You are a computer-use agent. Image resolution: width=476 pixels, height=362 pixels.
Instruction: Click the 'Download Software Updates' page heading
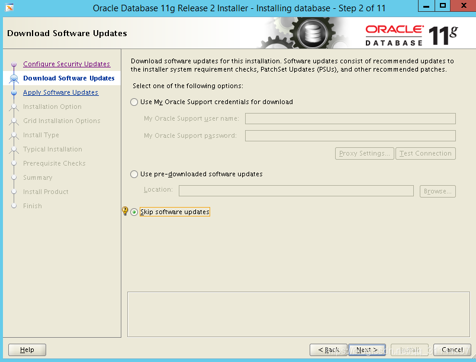[67, 33]
